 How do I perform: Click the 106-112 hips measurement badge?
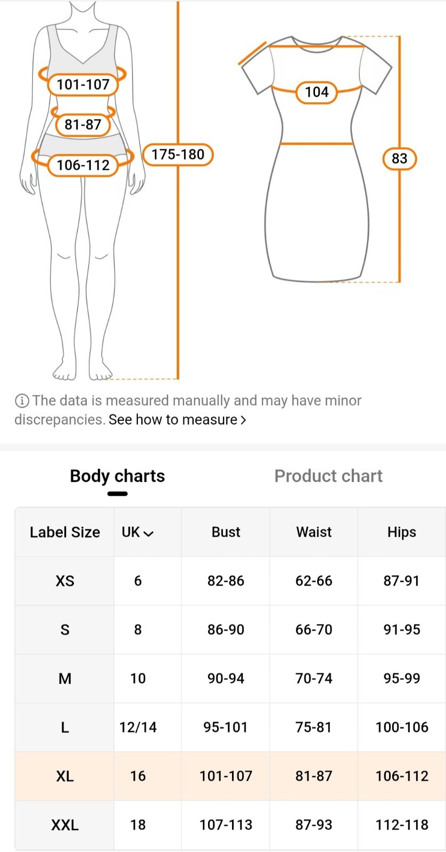pyautogui.click(x=83, y=165)
